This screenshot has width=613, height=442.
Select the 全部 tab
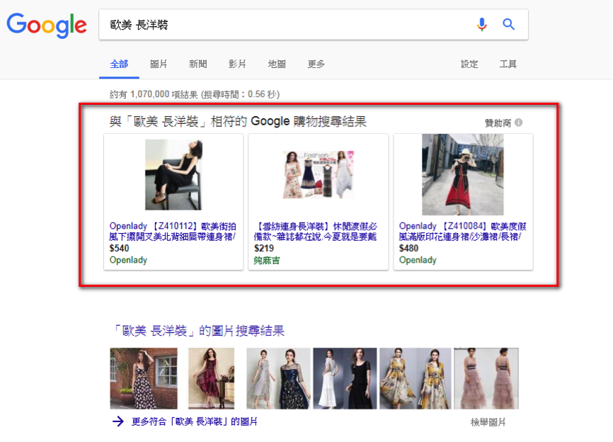[x=119, y=64]
